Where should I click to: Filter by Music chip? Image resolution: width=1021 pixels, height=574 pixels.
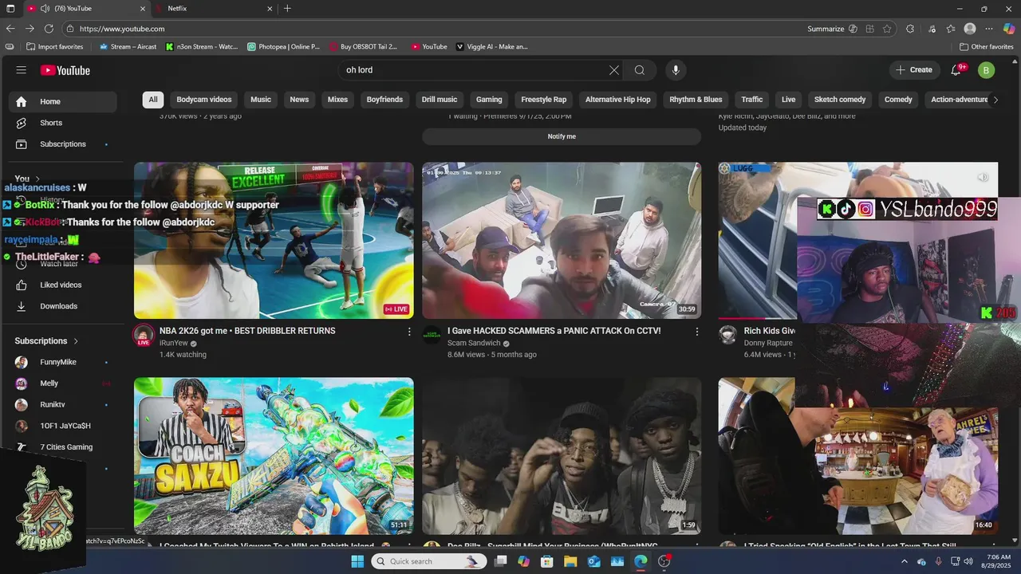click(x=261, y=100)
